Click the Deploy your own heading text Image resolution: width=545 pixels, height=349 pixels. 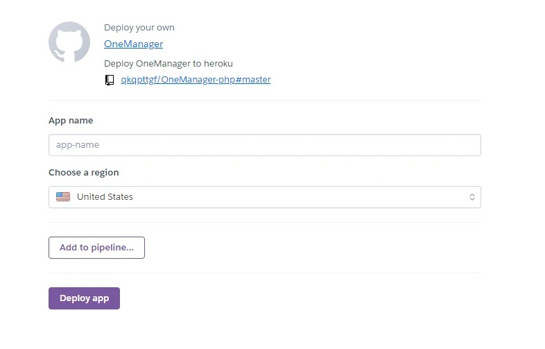[x=139, y=28]
